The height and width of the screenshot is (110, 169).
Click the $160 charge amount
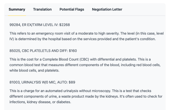(x=73, y=51)
